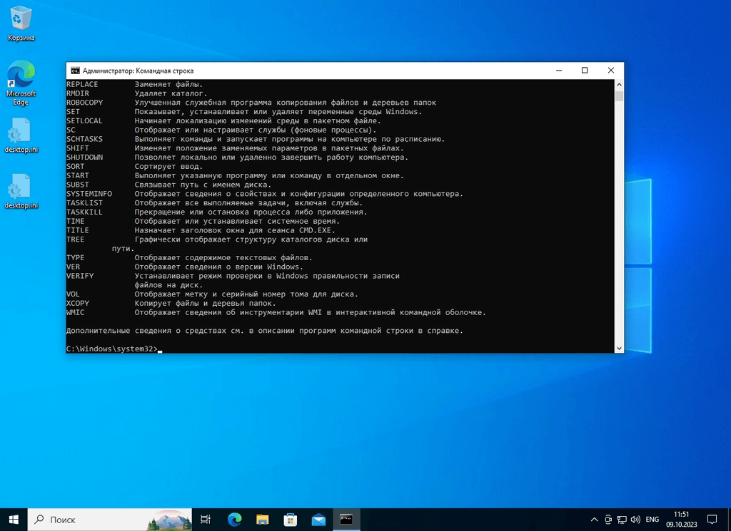Viewport: 731px width, 531px height.
Task: Select the lower desktop.ini file on desktop
Action: [21, 191]
